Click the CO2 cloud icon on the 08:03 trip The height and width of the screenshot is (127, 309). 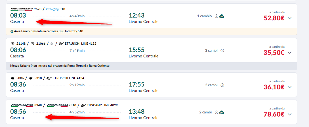(222, 16)
